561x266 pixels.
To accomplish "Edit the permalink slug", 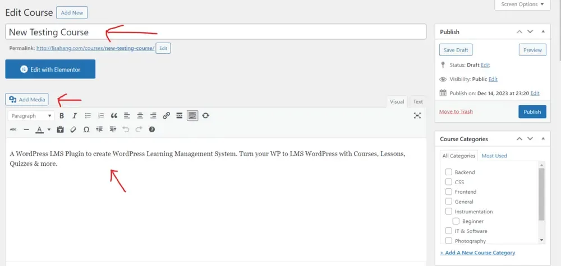I will click(163, 48).
